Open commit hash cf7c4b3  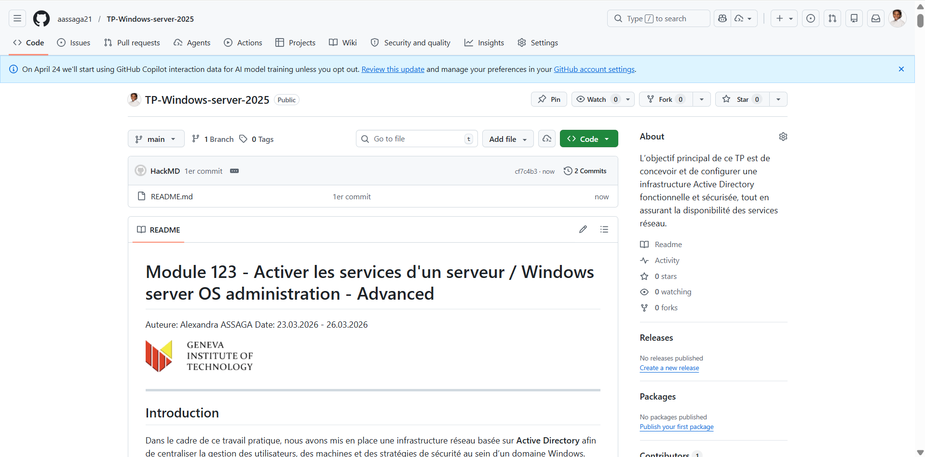(x=526, y=171)
